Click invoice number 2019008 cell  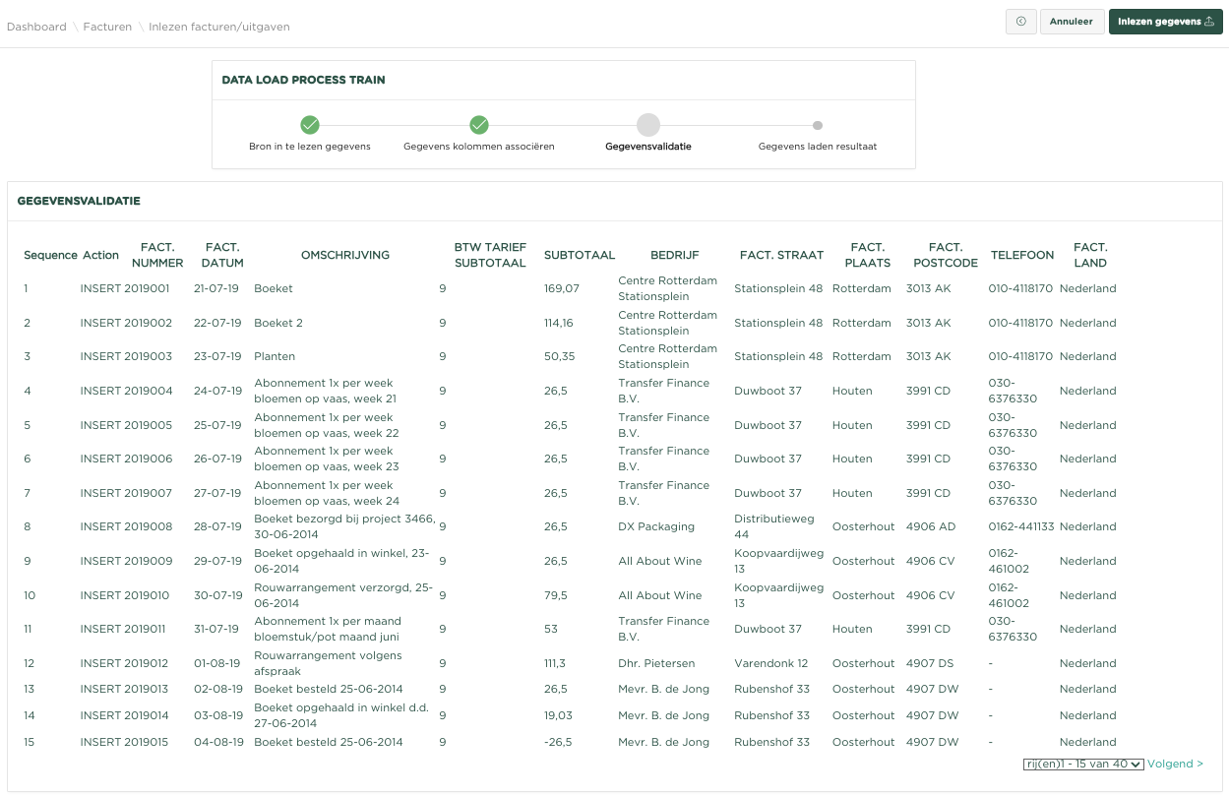click(x=148, y=526)
